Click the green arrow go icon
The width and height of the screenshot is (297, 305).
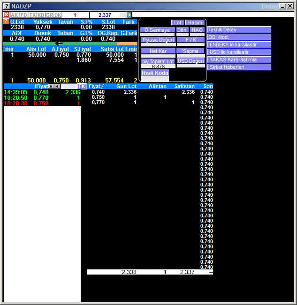click(x=129, y=15)
